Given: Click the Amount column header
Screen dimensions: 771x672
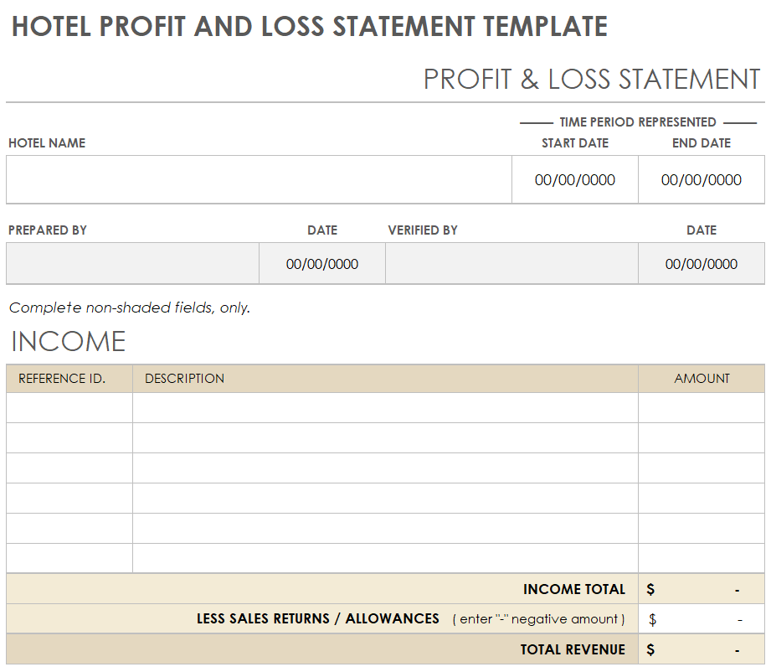Looking at the screenshot, I should (702, 379).
